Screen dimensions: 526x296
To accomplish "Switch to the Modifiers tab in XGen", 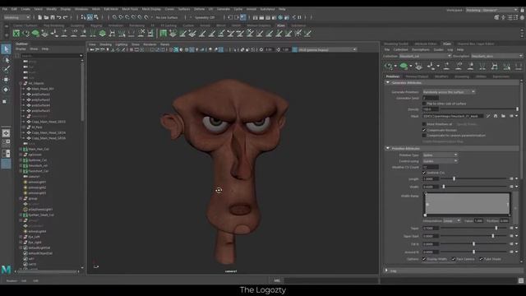I will tap(441, 76).
